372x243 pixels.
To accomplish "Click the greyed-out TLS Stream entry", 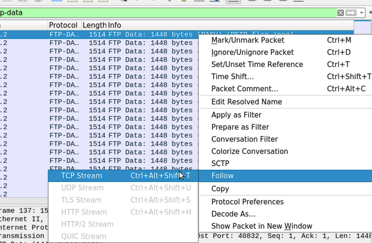I will [123, 200].
